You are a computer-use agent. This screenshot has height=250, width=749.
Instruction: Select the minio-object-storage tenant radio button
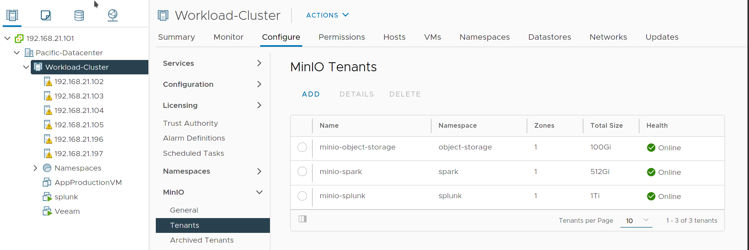click(302, 147)
